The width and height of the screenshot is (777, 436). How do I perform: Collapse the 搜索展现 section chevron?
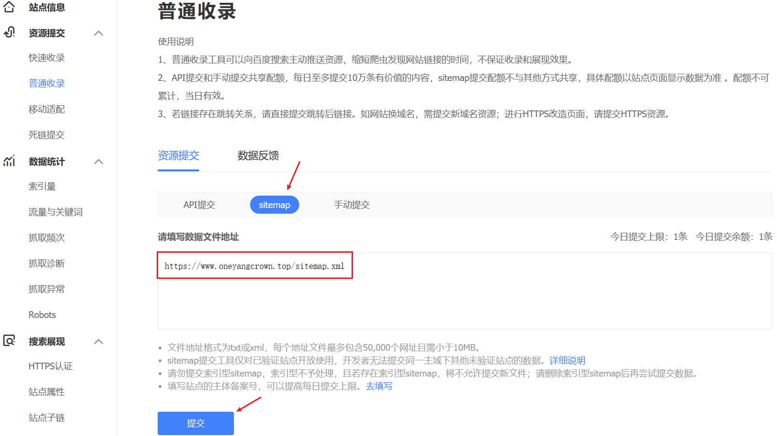(x=99, y=342)
